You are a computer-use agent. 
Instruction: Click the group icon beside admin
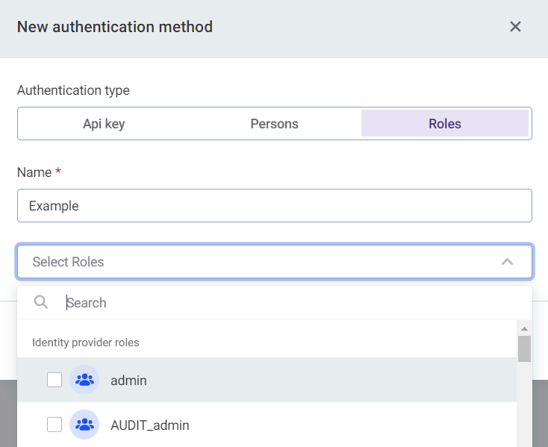84,380
